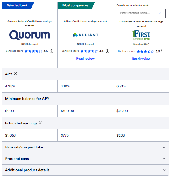
Task: Click info icon beside Alliant's 4.4 score
Action: [x=107, y=51]
